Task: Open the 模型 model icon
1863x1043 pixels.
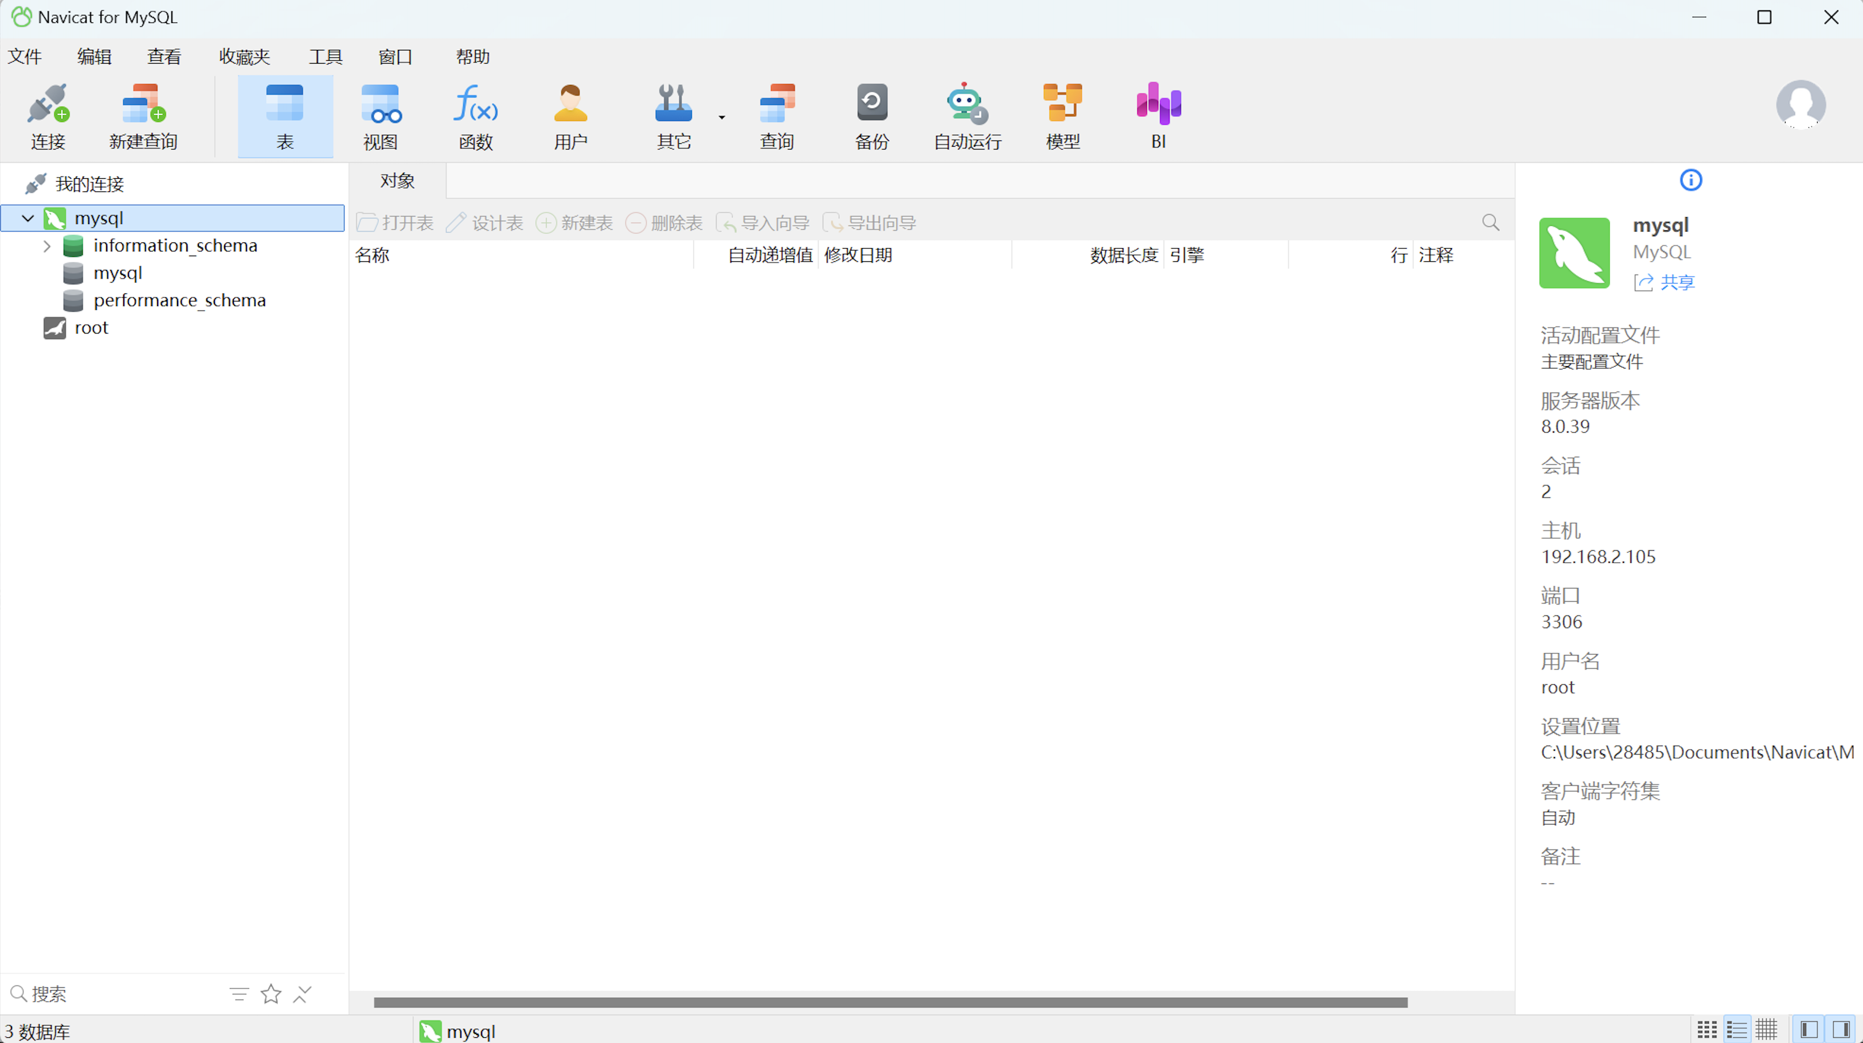Action: [1063, 116]
